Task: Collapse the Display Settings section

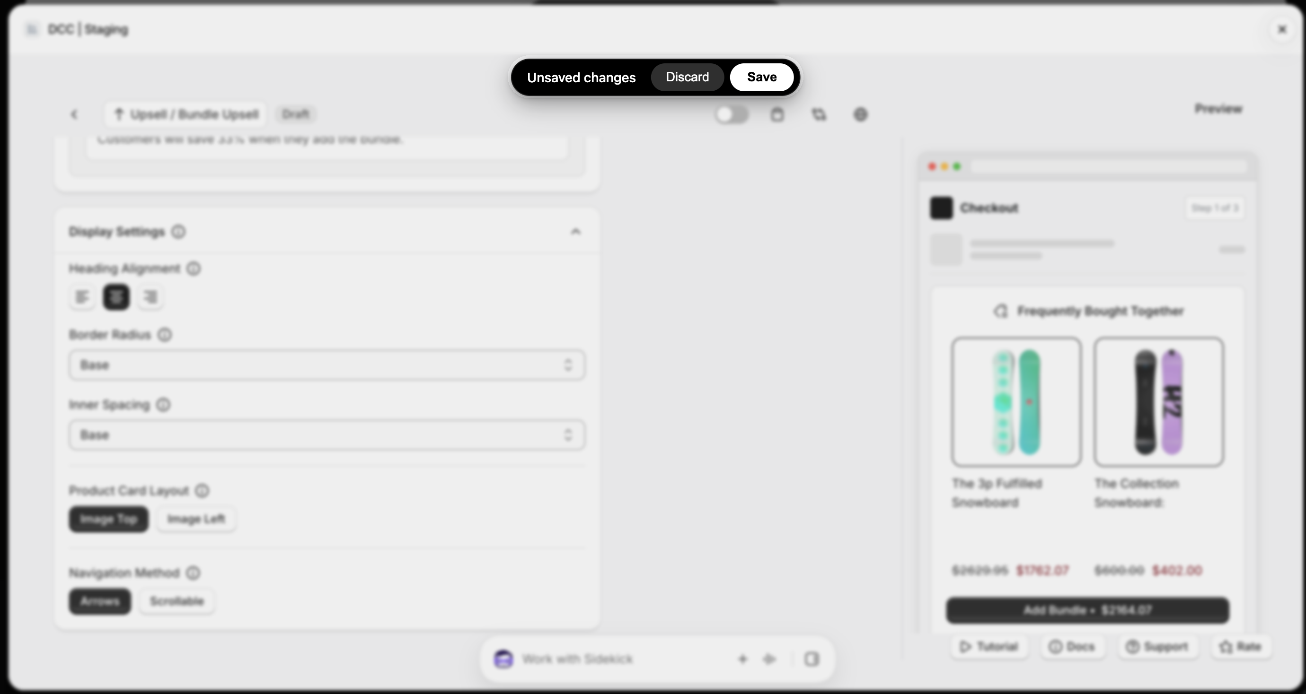Action: tap(575, 232)
